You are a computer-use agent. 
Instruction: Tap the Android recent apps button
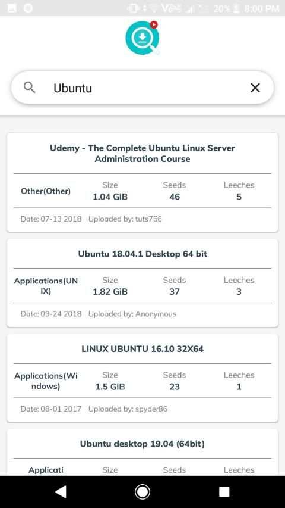(x=224, y=491)
